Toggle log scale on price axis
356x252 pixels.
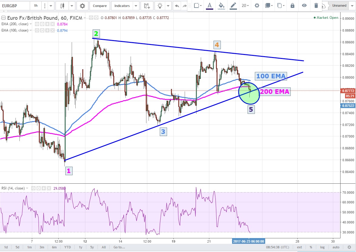[322, 247]
